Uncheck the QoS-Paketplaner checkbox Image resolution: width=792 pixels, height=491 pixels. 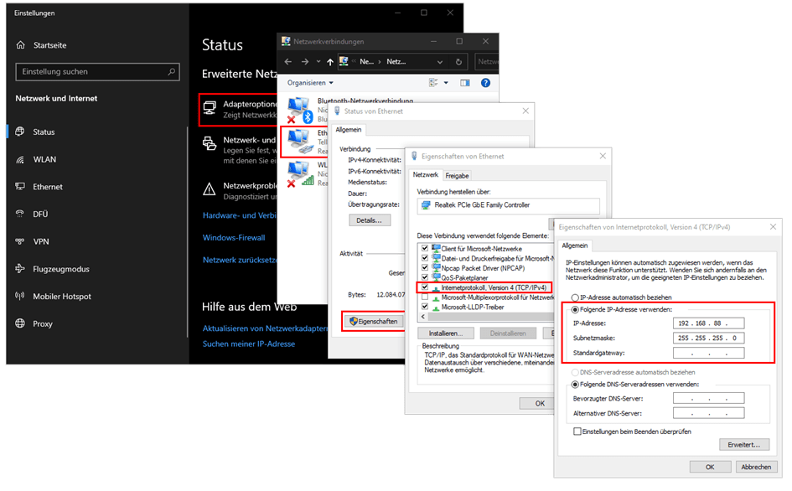tap(425, 277)
